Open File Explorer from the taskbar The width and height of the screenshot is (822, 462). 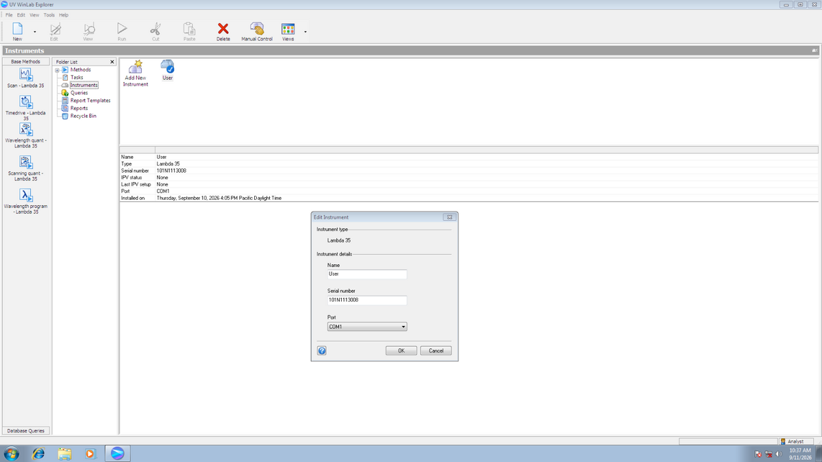coord(65,452)
